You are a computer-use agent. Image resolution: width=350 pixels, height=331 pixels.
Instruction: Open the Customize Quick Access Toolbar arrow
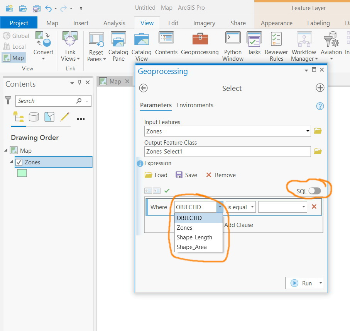pos(81,9)
